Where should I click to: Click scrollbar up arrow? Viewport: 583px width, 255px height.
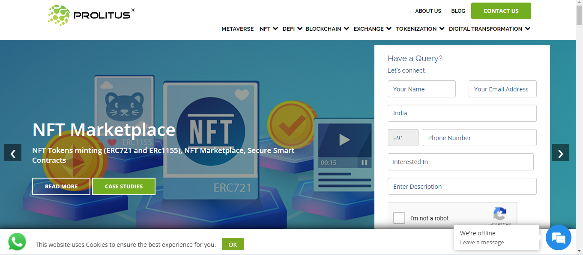click(579, 3)
